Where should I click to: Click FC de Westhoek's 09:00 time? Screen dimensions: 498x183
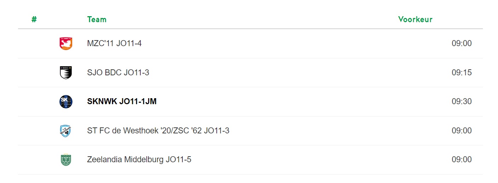(x=462, y=131)
